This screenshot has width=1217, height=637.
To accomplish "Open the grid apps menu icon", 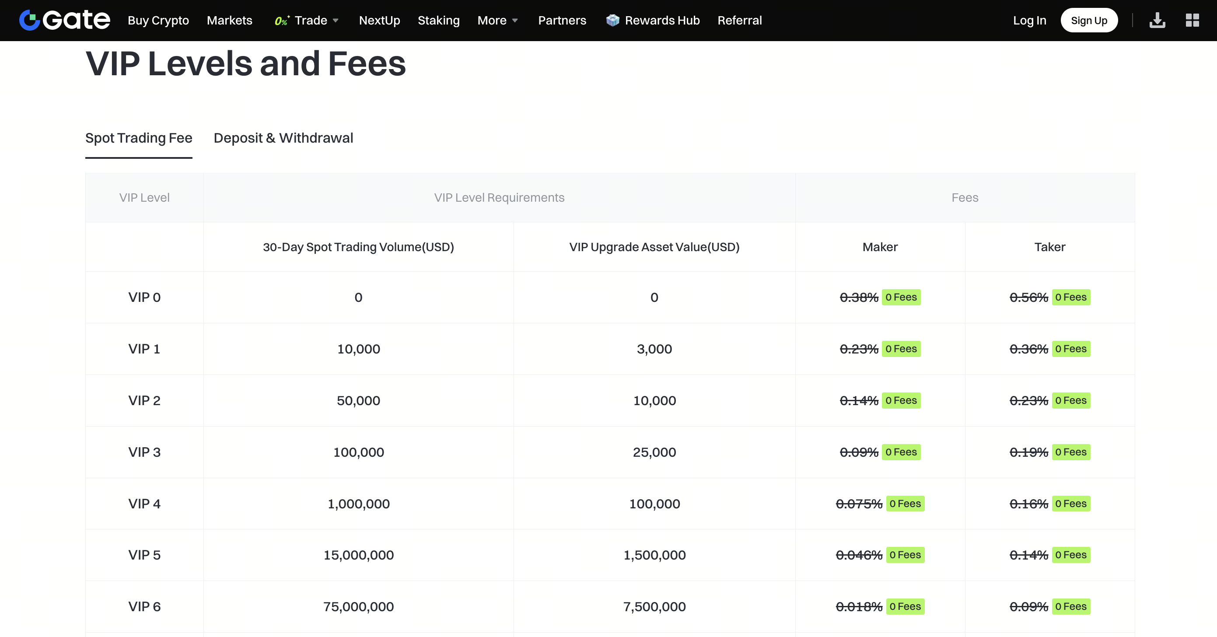I will pos(1192,20).
